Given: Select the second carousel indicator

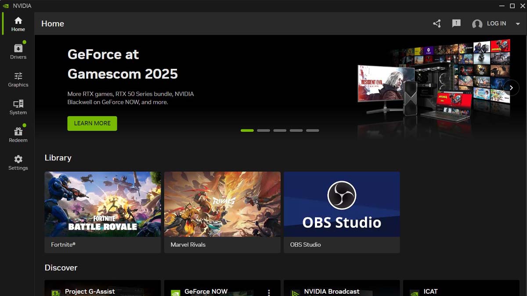Looking at the screenshot, I should click(263, 130).
